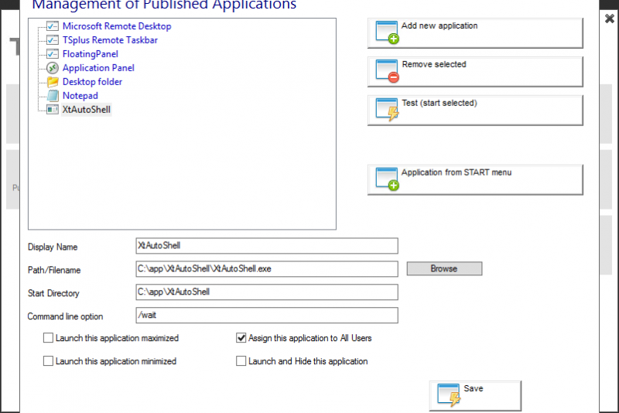Click the XtAutoShell icon in list
This screenshot has height=413, width=619.
point(53,110)
